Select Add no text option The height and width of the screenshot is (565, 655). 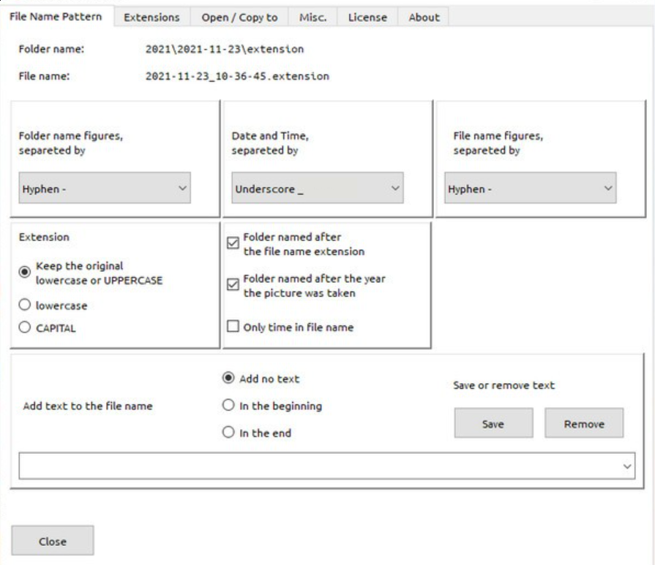click(228, 378)
